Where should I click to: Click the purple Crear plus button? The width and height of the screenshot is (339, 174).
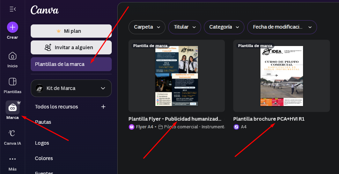13,27
